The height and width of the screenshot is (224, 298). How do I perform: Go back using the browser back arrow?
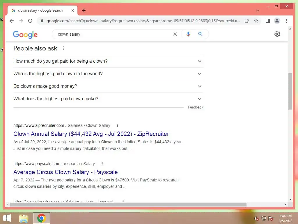[12, 21]
